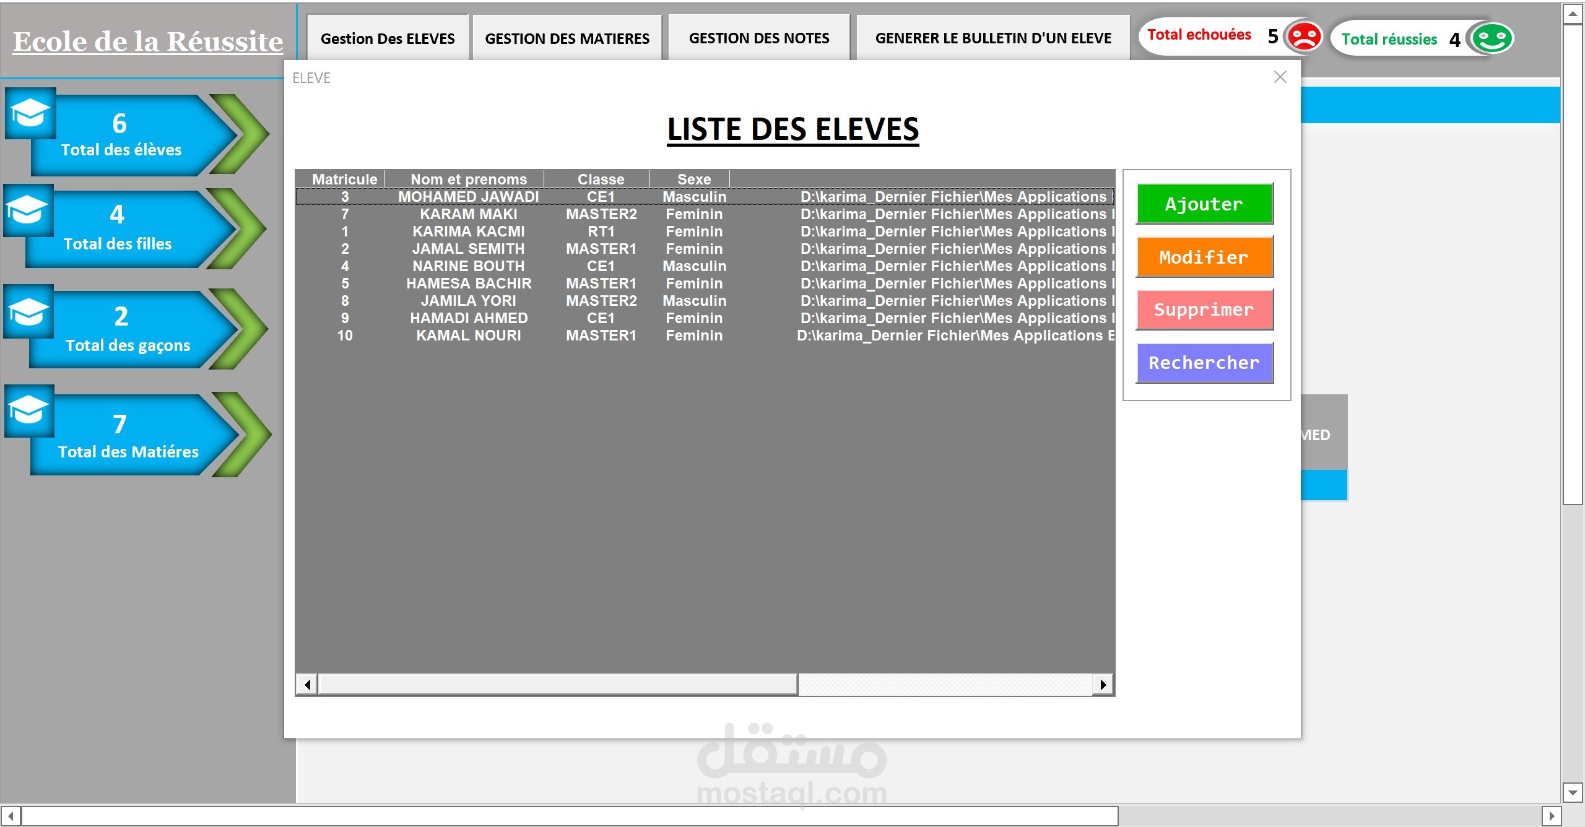Click the Supprimer button
This screenshot has height=827, width=1585.
coord(1204,310)
